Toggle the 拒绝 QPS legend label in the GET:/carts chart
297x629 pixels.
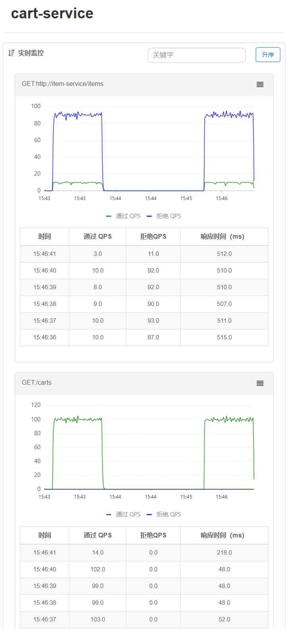168,514
